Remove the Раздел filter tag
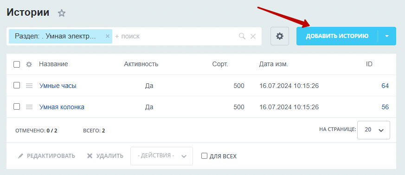405x175 pixels. click(108, 36)
